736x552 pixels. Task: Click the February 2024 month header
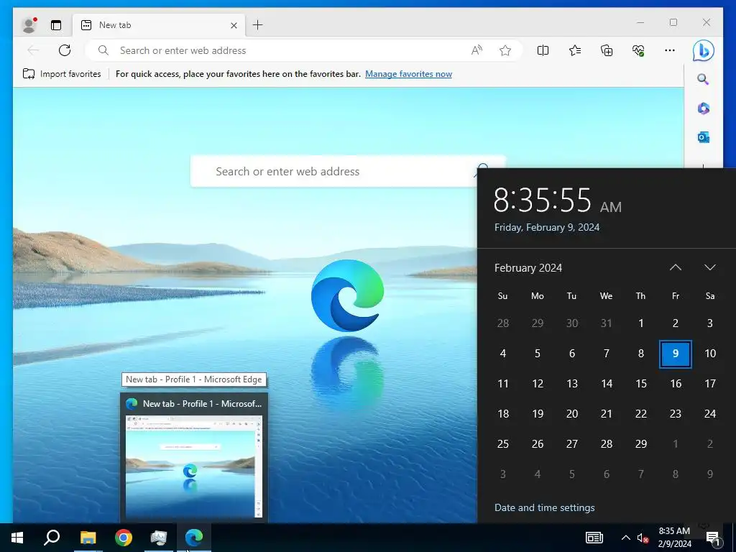coord(528,268)
